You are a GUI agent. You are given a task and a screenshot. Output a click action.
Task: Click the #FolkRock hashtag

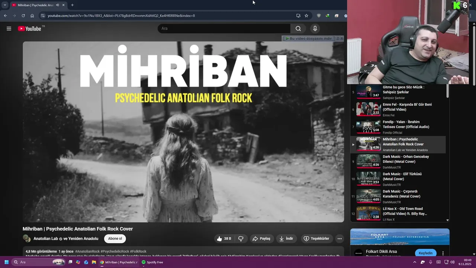[x=138, y=252]
